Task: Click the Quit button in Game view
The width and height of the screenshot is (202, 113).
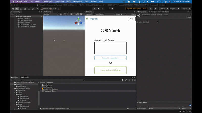Action: pyautogui.click(x=132, y=19)
